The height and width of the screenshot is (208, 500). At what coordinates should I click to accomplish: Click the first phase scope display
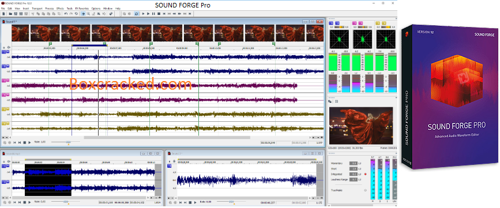click(339, 40)
